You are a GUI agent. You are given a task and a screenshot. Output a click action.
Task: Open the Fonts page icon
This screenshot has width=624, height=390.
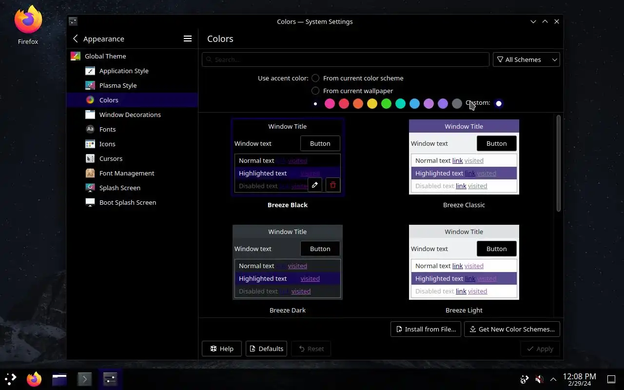pyautogui.click(x=90, y=129)
